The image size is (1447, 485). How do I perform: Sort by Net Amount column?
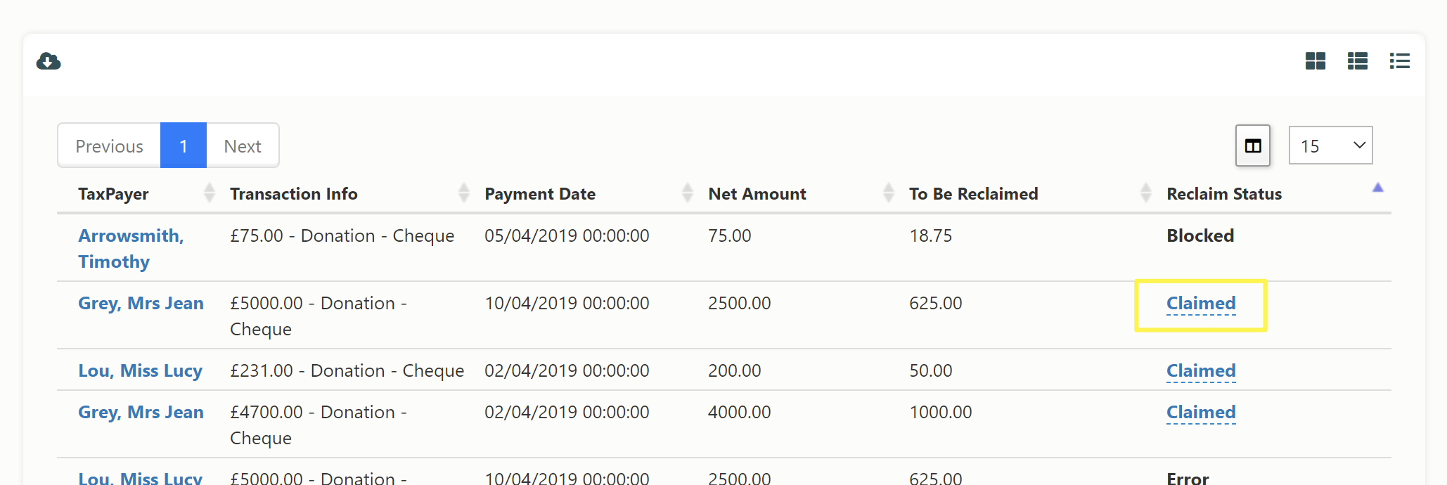tap(757, 194)
